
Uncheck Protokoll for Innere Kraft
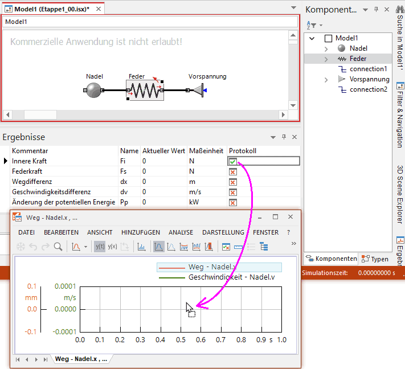[232, 161]
